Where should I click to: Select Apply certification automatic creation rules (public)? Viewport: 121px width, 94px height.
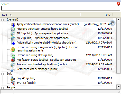[48, 24]
